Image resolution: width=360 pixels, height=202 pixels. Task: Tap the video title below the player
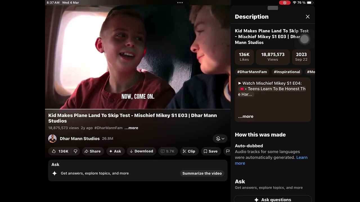(x=132, y=118)
